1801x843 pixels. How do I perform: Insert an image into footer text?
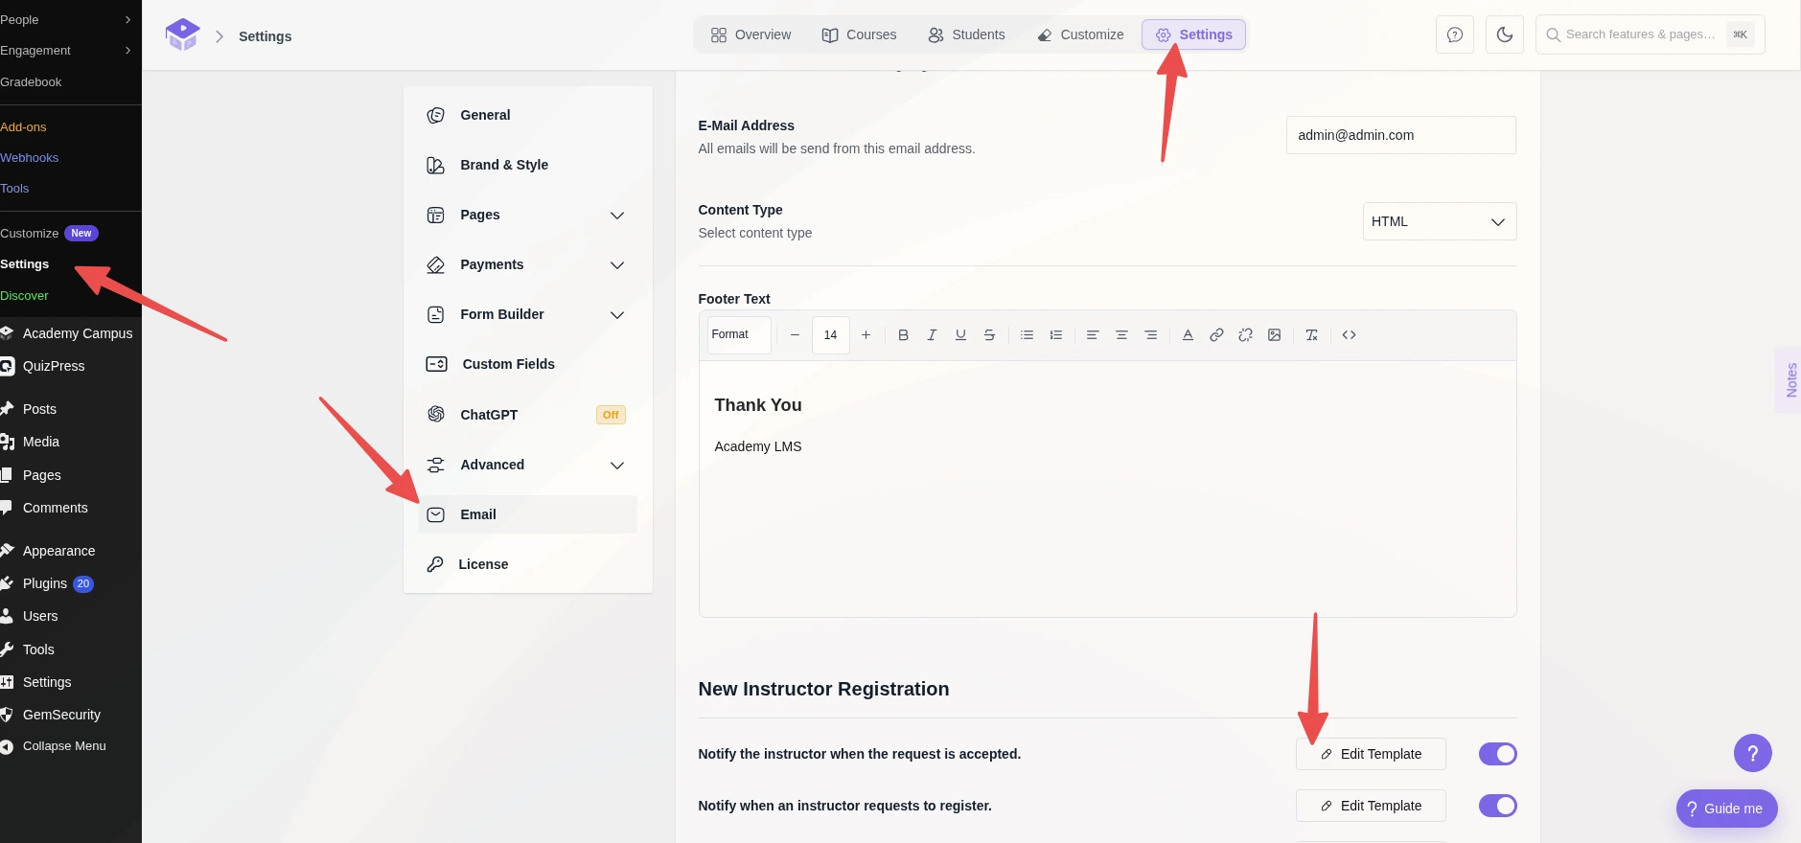[1274, 335]
